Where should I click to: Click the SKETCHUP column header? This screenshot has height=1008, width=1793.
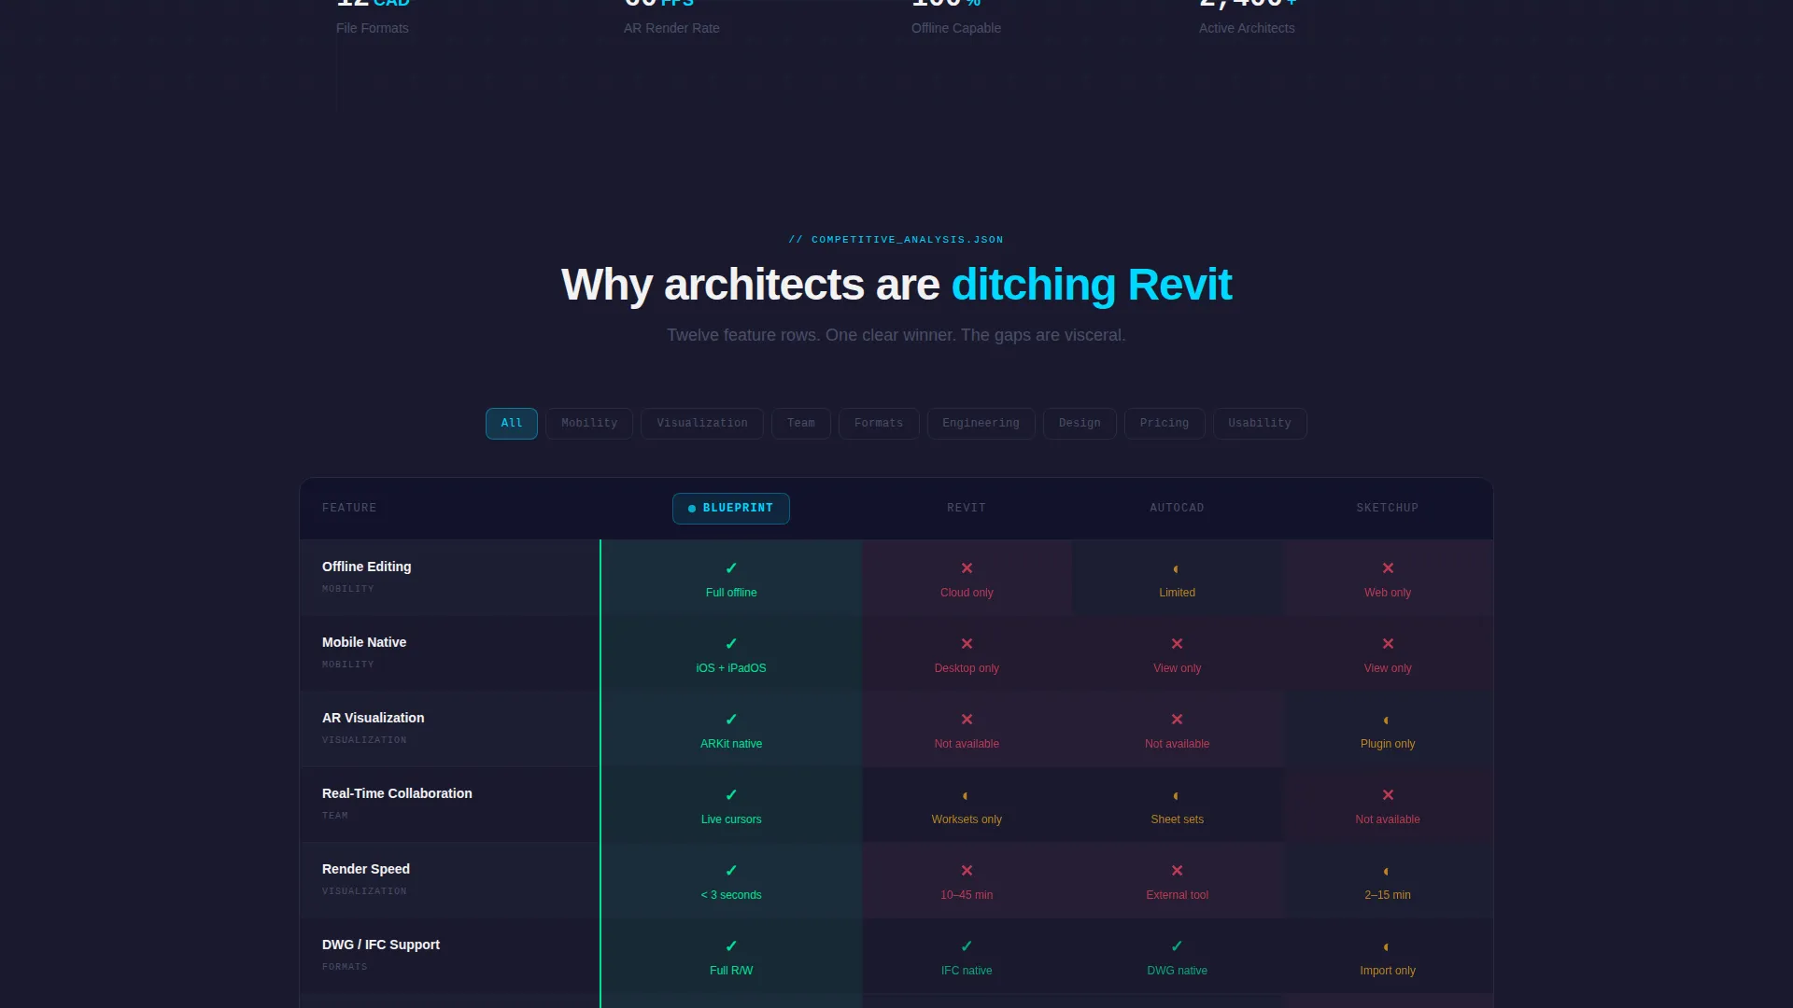[x=1388, y=509]
